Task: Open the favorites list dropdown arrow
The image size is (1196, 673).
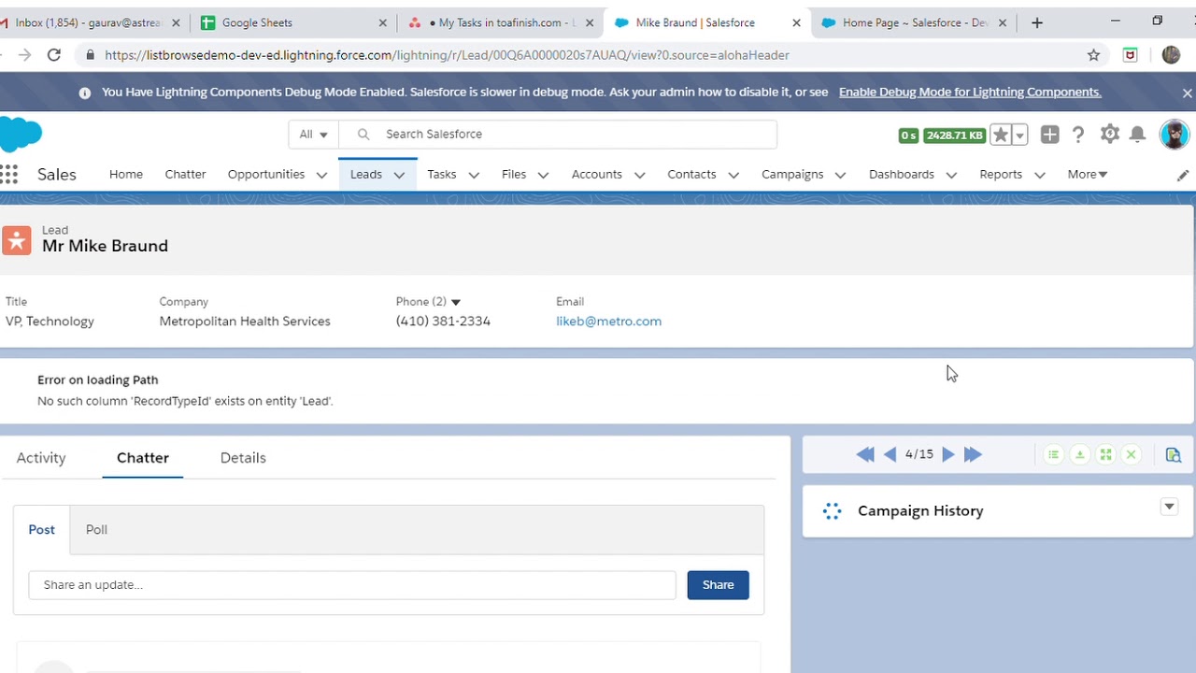Action: tap(1020, 135)
